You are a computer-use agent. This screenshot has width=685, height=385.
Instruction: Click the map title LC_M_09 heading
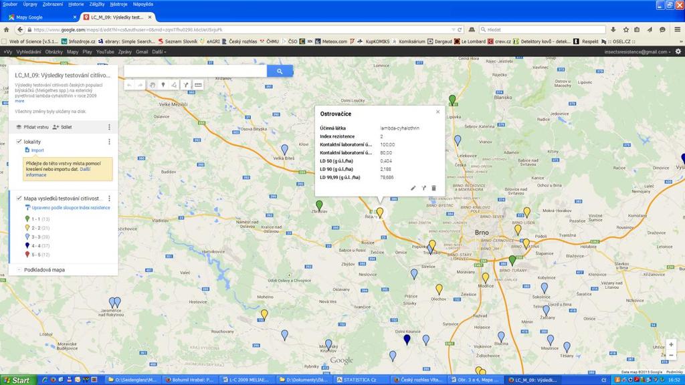coord(62,75)
